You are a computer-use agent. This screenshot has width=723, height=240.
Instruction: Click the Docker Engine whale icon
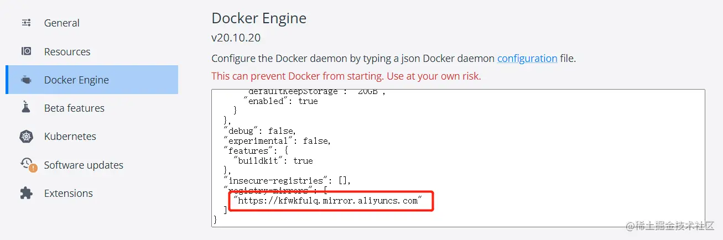(26, 80)
